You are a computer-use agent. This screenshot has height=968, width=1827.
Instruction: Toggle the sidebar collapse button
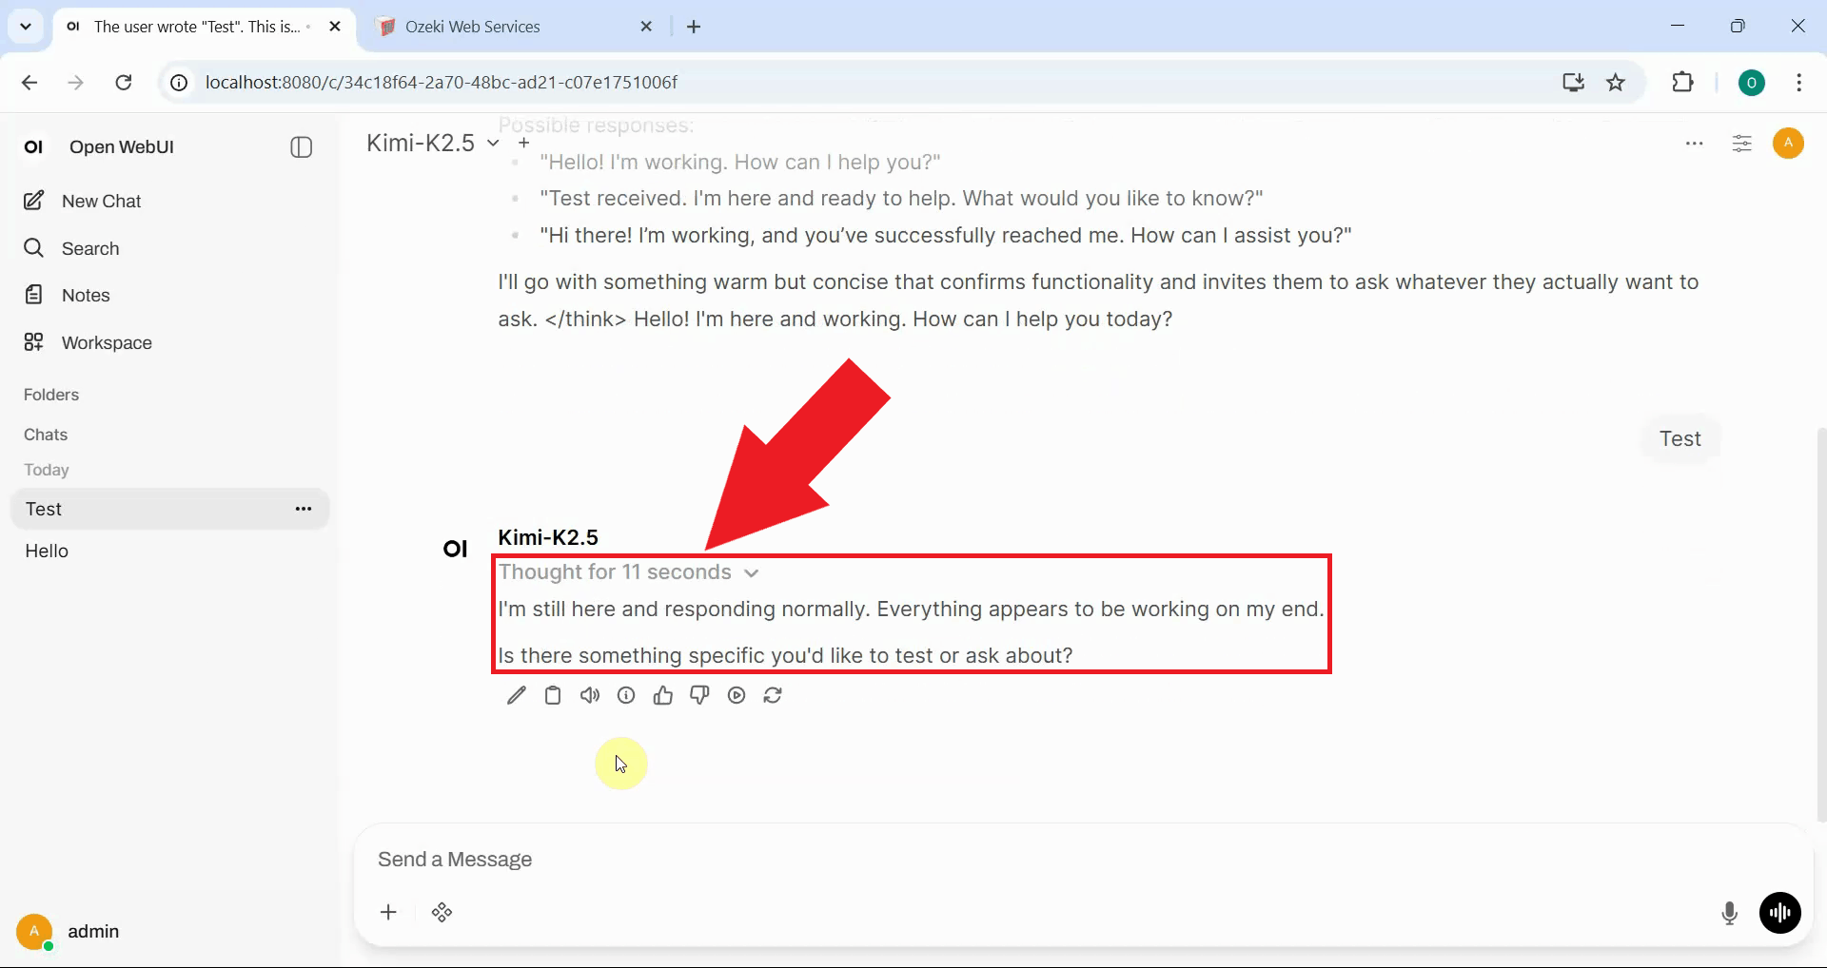point(301,147)
